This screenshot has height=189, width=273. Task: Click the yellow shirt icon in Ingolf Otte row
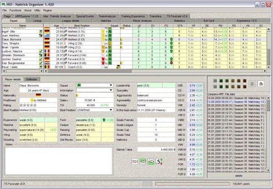pyautogui.click(x=103, y=31)
